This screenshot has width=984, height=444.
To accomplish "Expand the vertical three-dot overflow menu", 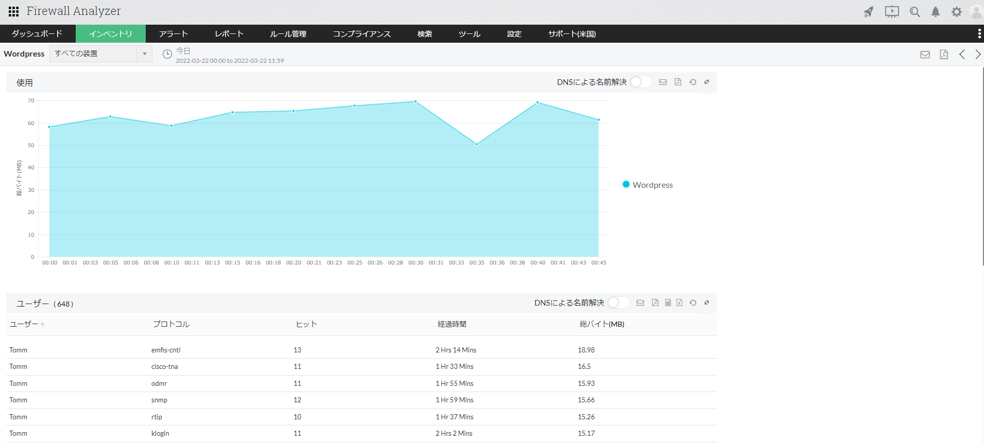I will click(979, 34).
